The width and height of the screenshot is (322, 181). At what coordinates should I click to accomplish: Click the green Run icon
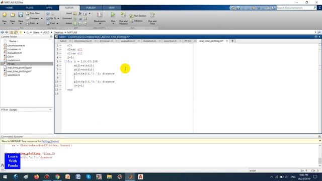(113, 15)
